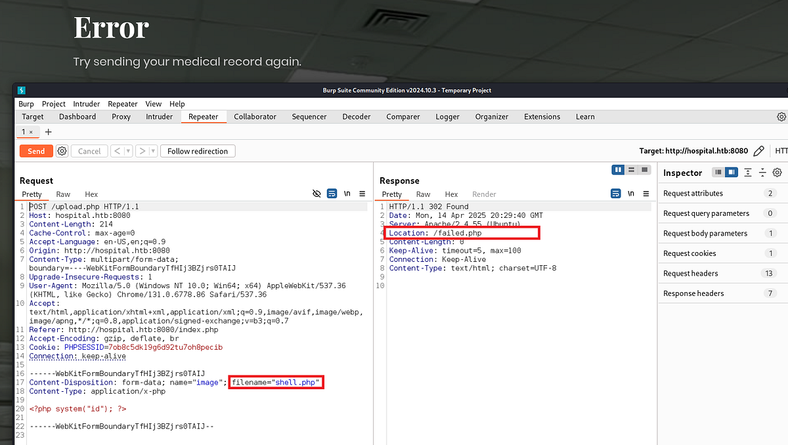Switch to the Organizer tab
Image resolution: width=788 pixels, height=445 pixels.
492,117
